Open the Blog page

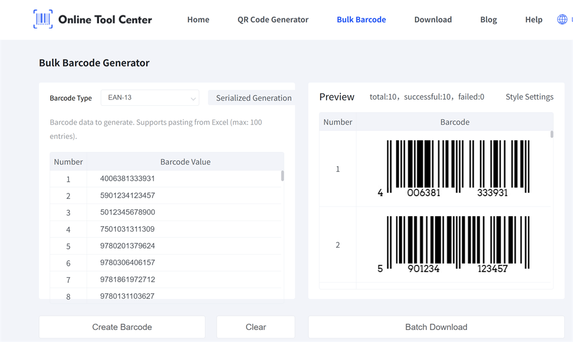[x=488, y=19]
